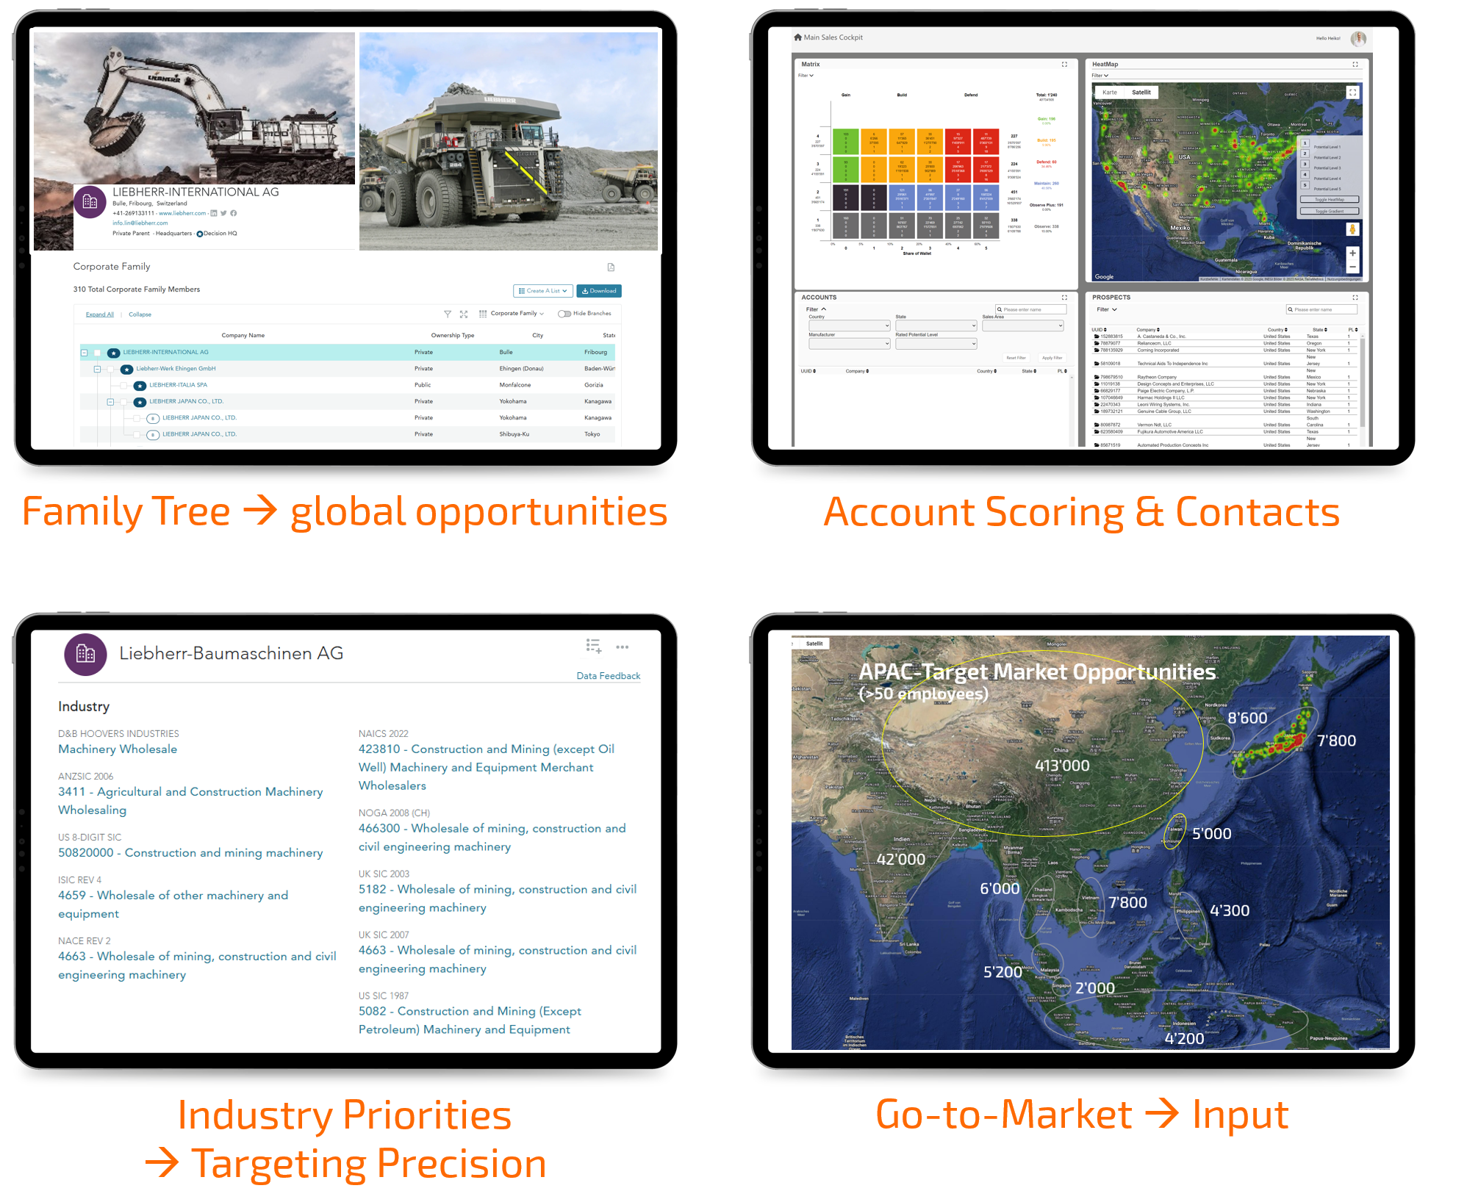Maximize the PROSPECTS panel
Image resolution: width=1467 pixels, height=1191 pixels.
pyautogui.click(x=1355, y=298)
